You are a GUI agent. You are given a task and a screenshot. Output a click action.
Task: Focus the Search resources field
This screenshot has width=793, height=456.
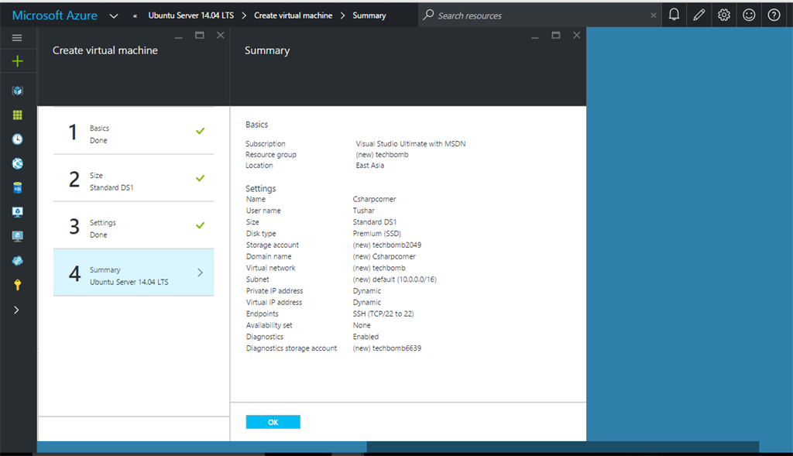(541, 15)
